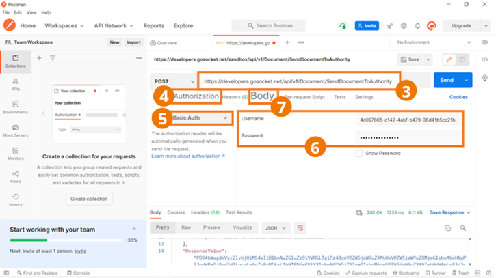The image size is (496, 278).
Task: Open the POST method dropdown
Action: tap(174, 81)
